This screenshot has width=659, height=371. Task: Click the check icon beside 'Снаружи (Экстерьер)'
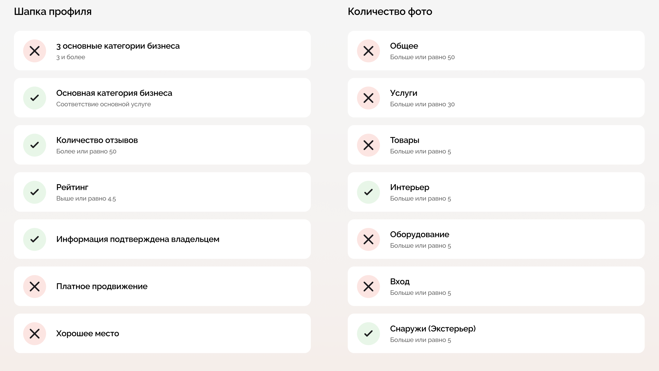tap(368, 333)
